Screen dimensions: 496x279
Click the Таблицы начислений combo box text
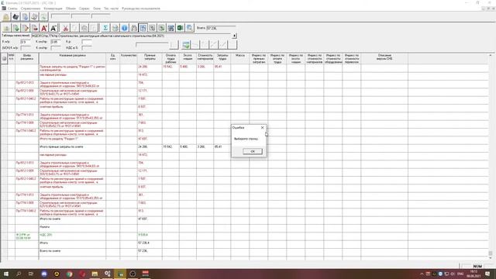pos(132,36)
